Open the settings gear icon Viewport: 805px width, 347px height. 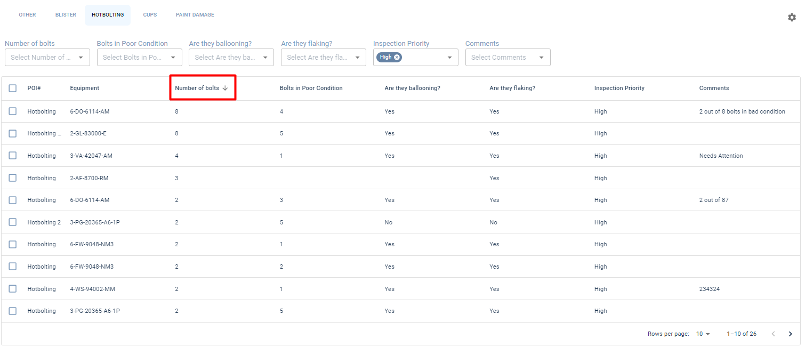click(792, 18)
